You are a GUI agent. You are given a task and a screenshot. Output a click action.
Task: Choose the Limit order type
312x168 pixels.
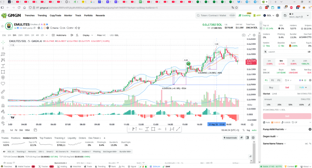pos(274,94)
